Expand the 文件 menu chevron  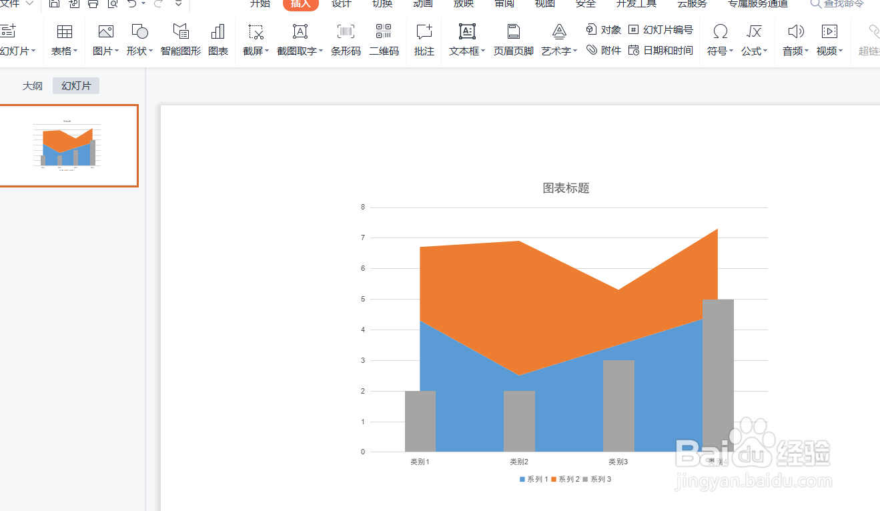point(29,3)
